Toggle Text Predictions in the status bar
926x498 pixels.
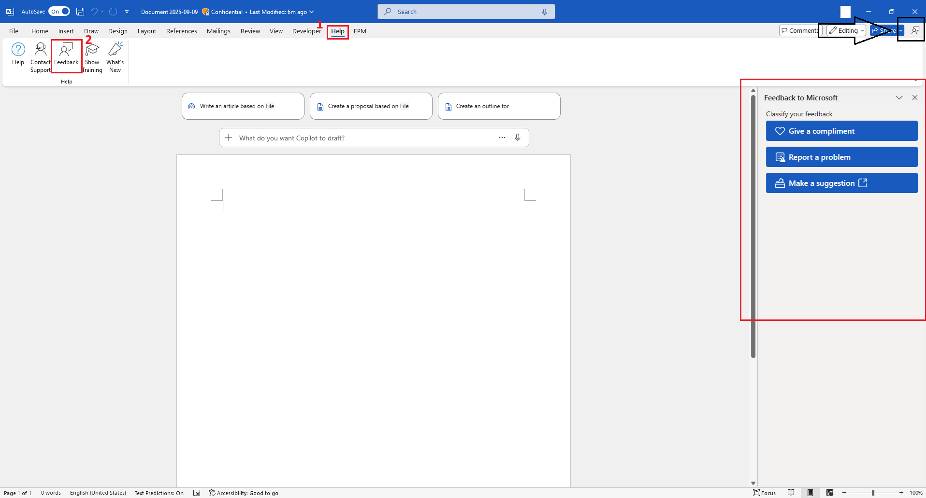159,493
